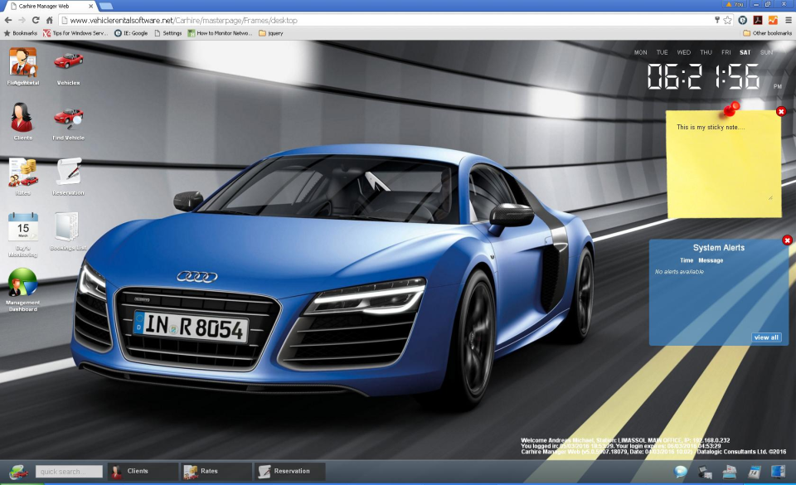Click the Time column header in alerts
Viewport: 796px width, 485px height.
coord(687,260)
